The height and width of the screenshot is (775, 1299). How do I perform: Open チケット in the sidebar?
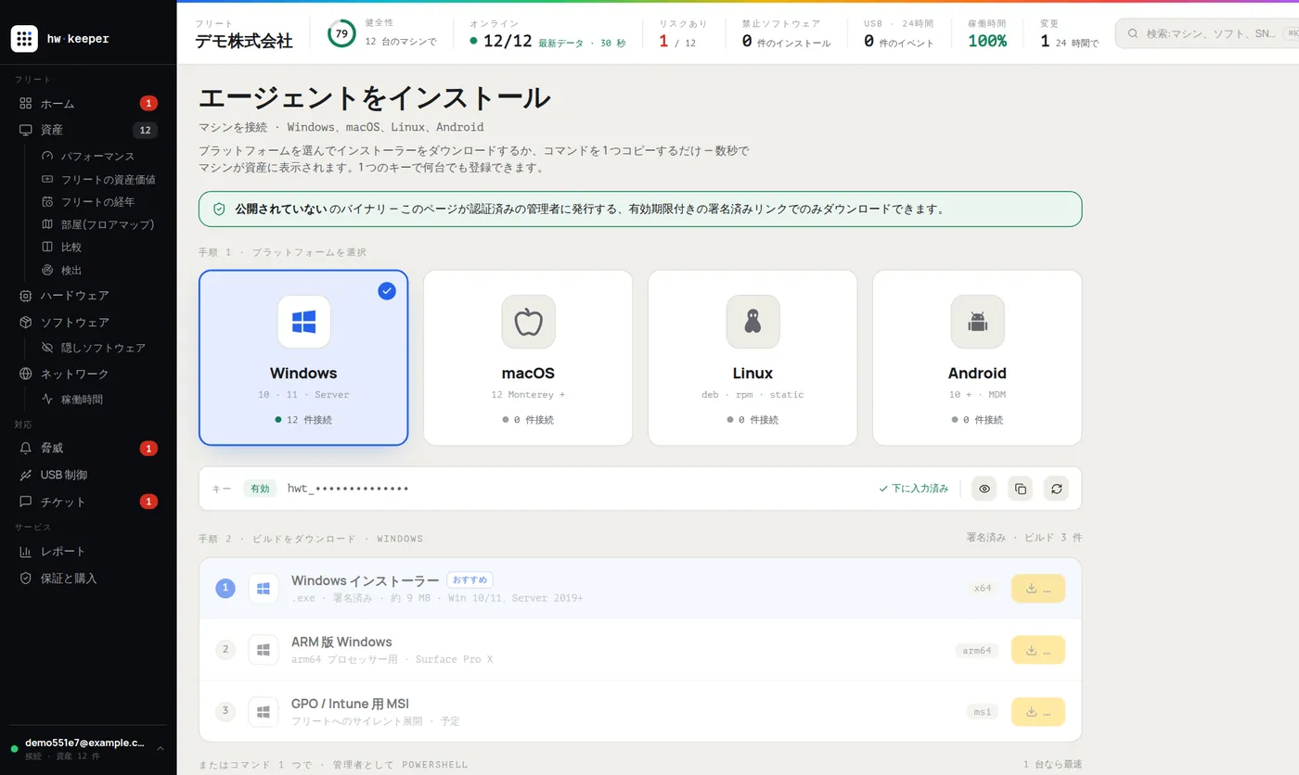88,502
